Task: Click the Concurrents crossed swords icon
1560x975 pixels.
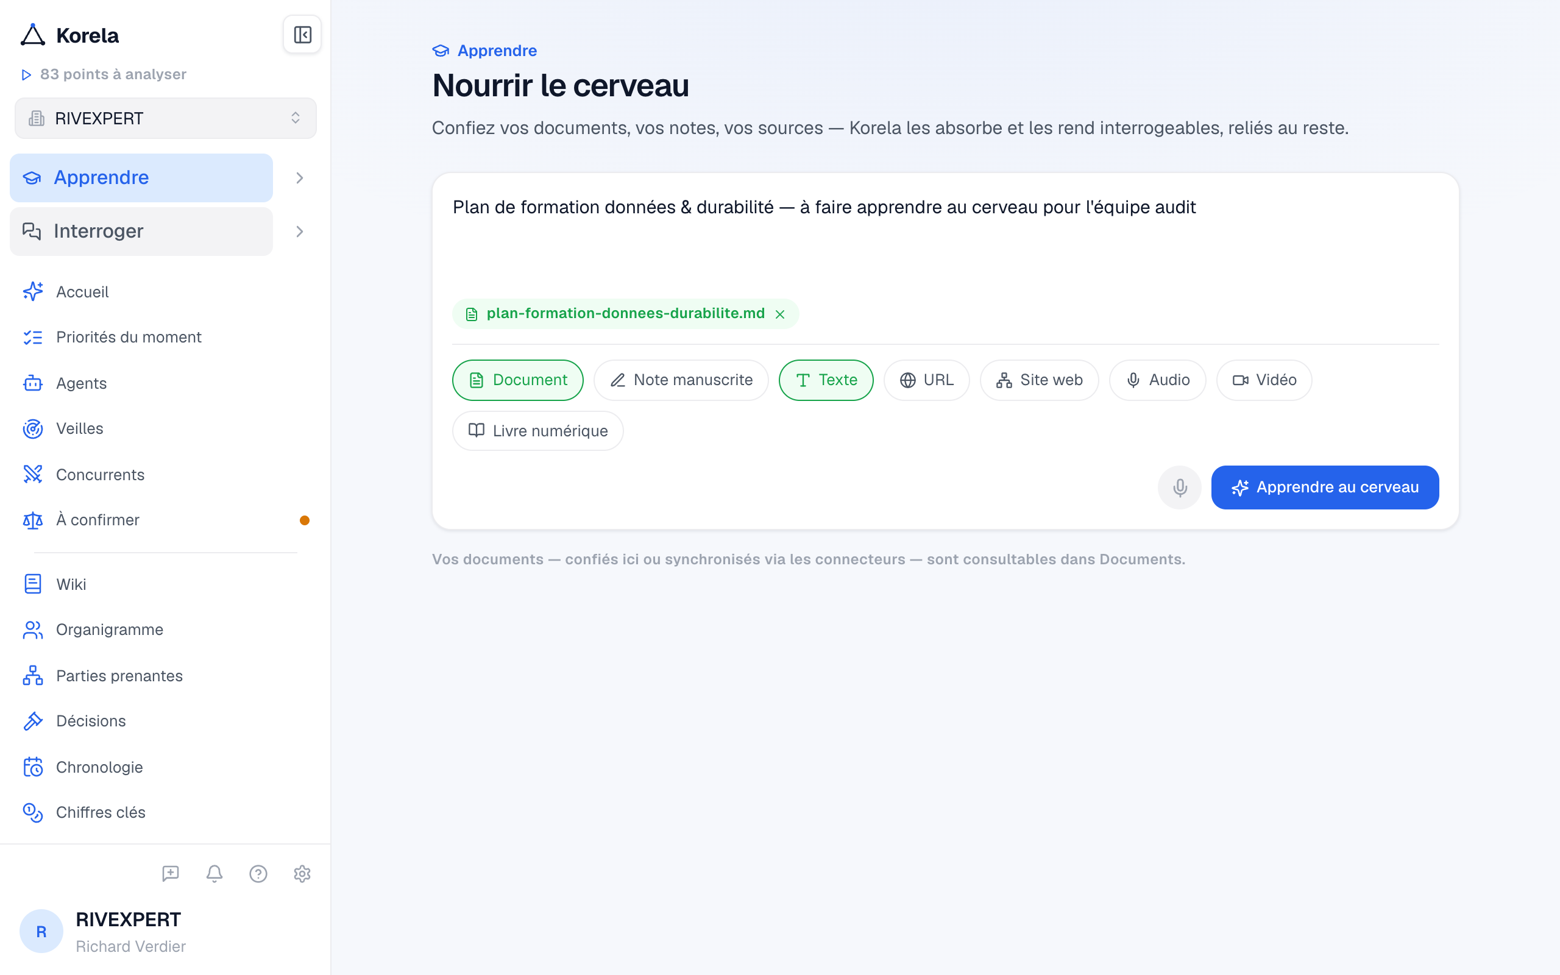Action: (x=33, y=475)
